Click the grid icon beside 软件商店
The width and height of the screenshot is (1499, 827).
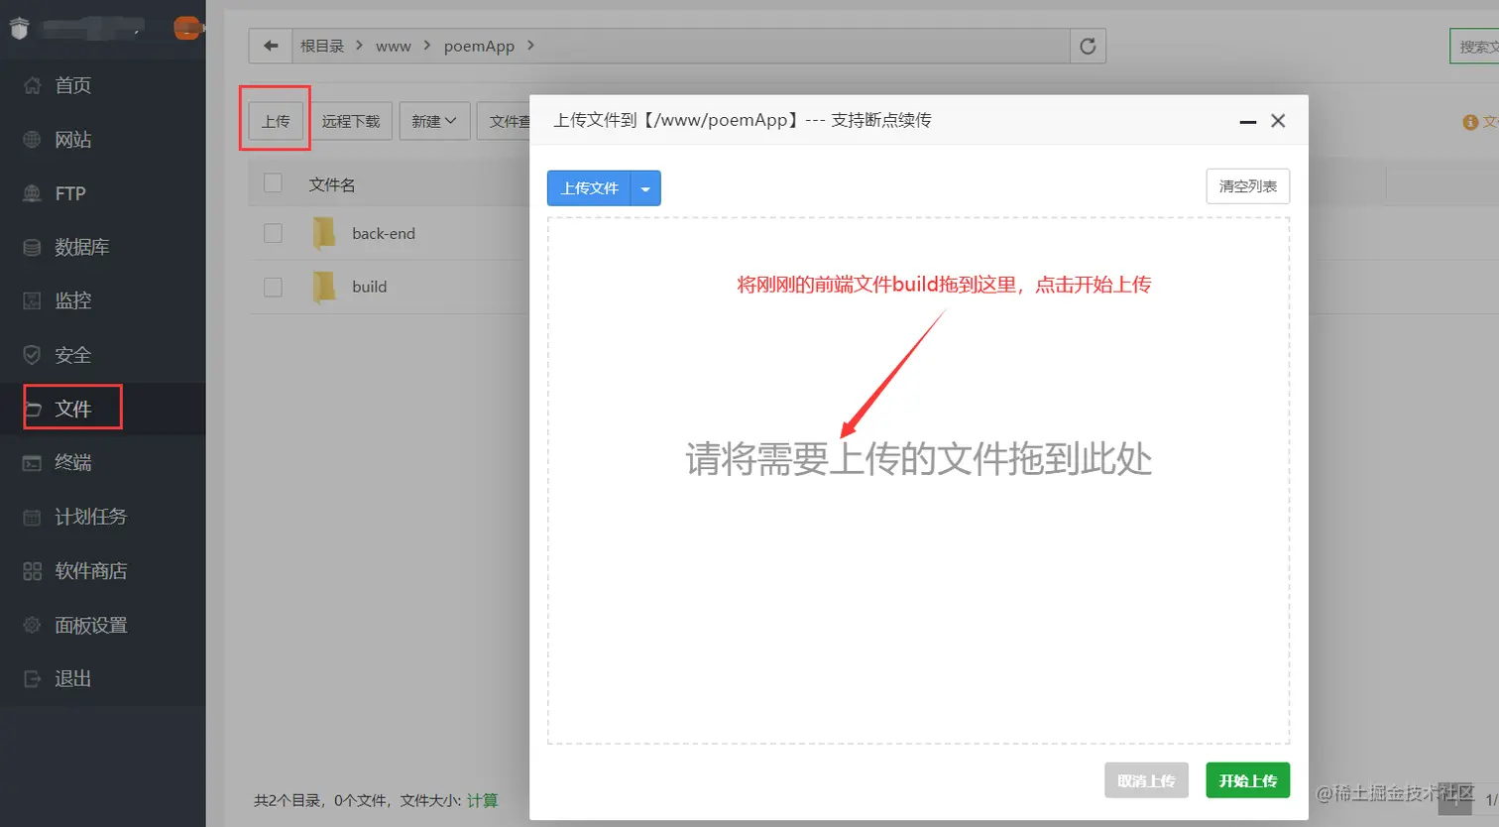pos(32,571)
